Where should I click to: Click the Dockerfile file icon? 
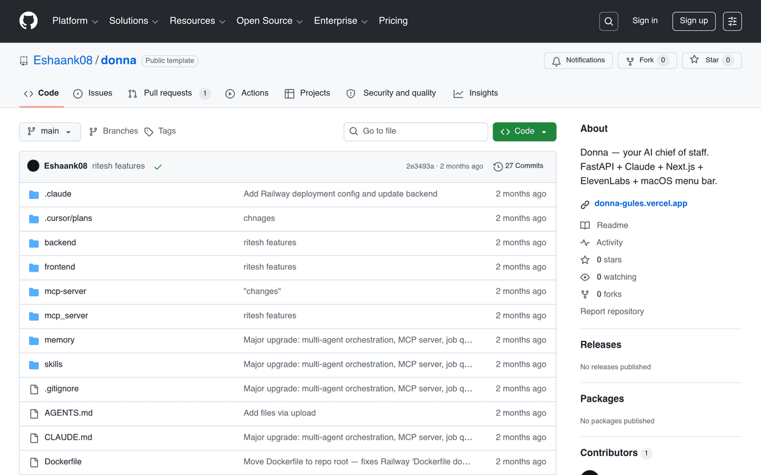coord(34,462)
